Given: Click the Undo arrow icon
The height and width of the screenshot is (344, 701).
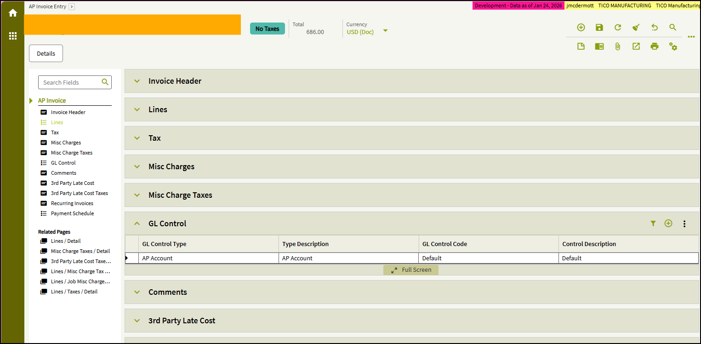Looking at the screenshot, I should (x=655, y=28).
